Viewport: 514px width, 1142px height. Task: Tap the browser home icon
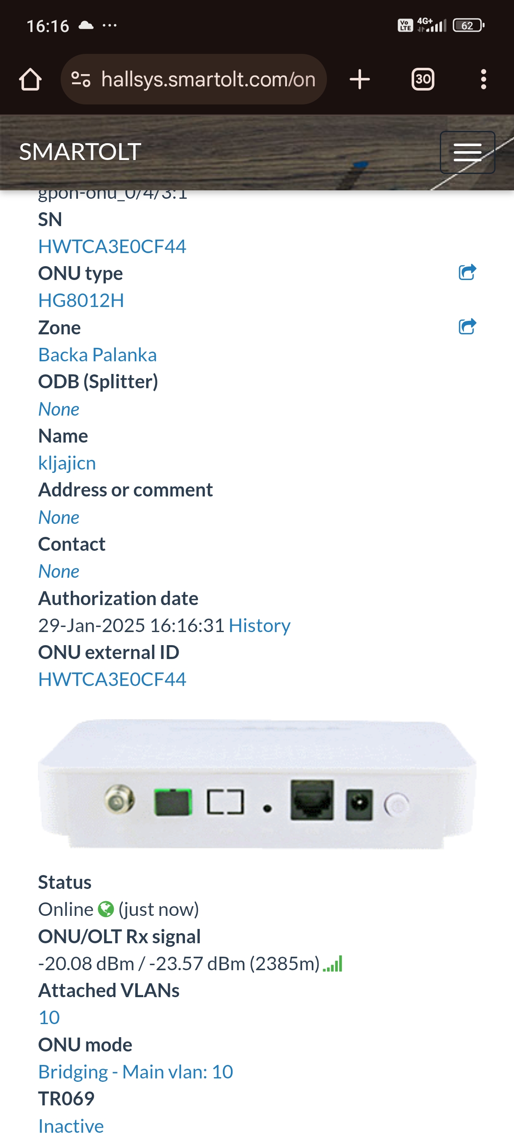point(30,79)
